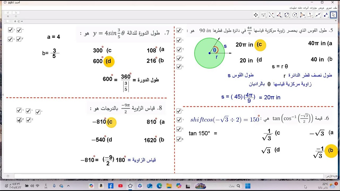Click answer option 40π in (a
The width and height of the screenshot is (340, 191).
pos(320,43)
